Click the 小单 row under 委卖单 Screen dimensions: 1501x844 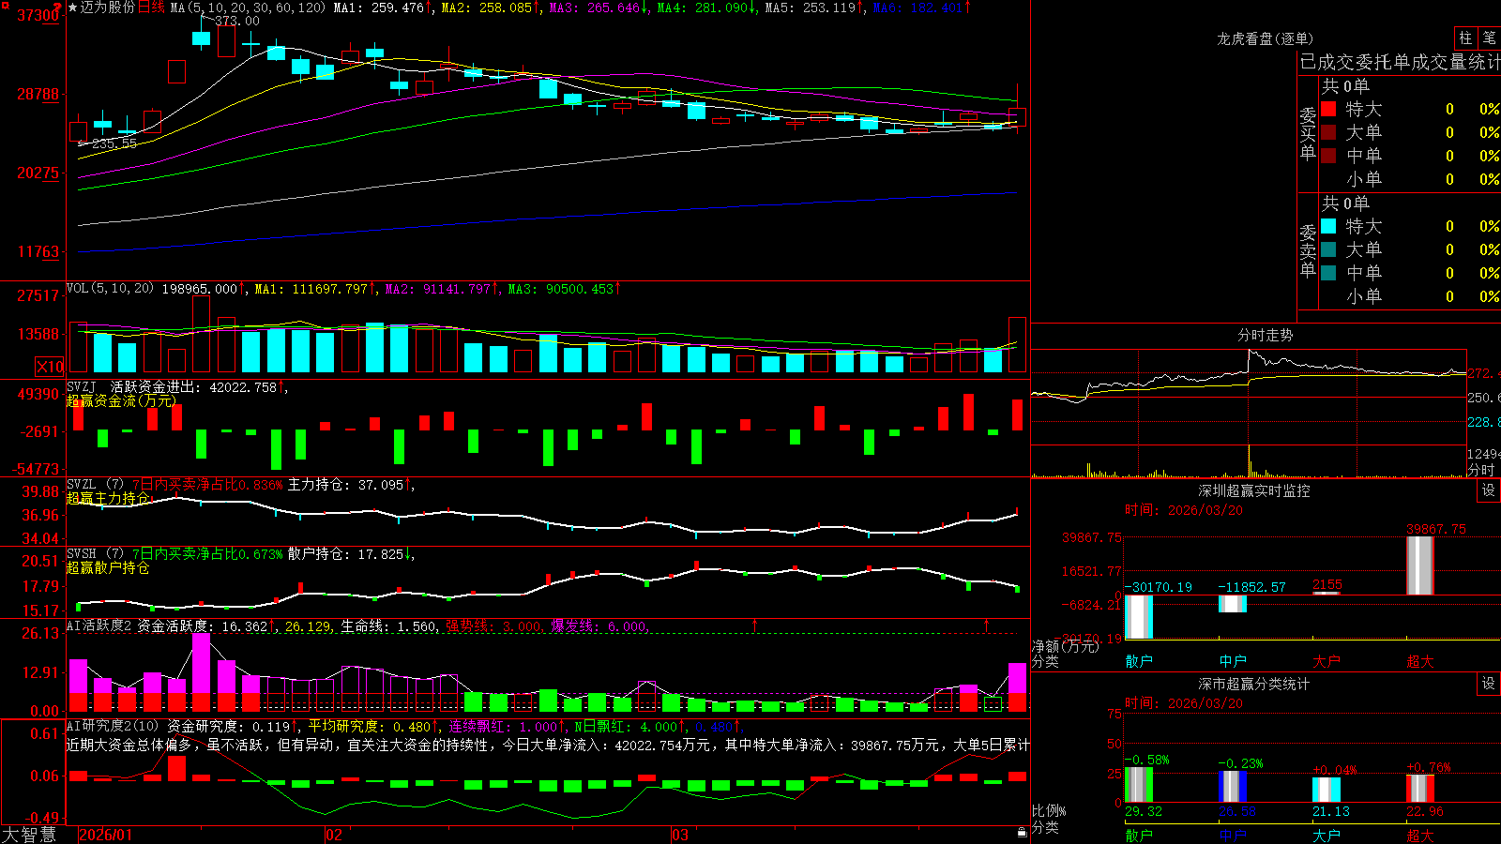(1410, 296)
